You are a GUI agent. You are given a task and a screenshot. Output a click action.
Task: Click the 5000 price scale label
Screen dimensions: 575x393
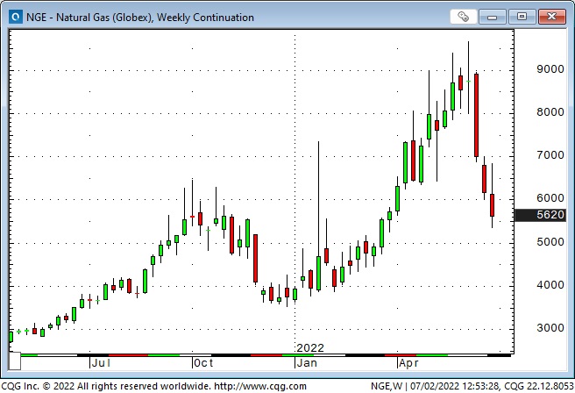(x=550, y=242)
